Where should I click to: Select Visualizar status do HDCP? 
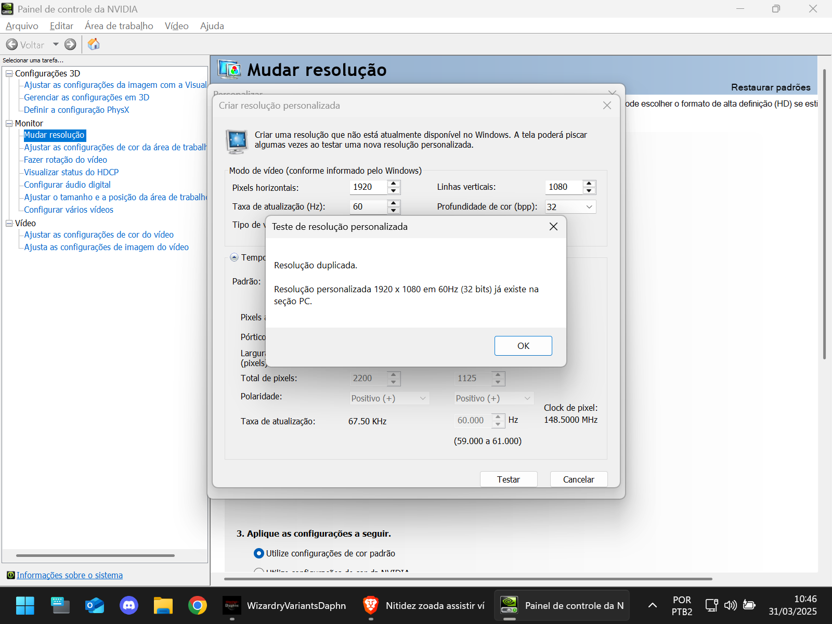point(71,172)
